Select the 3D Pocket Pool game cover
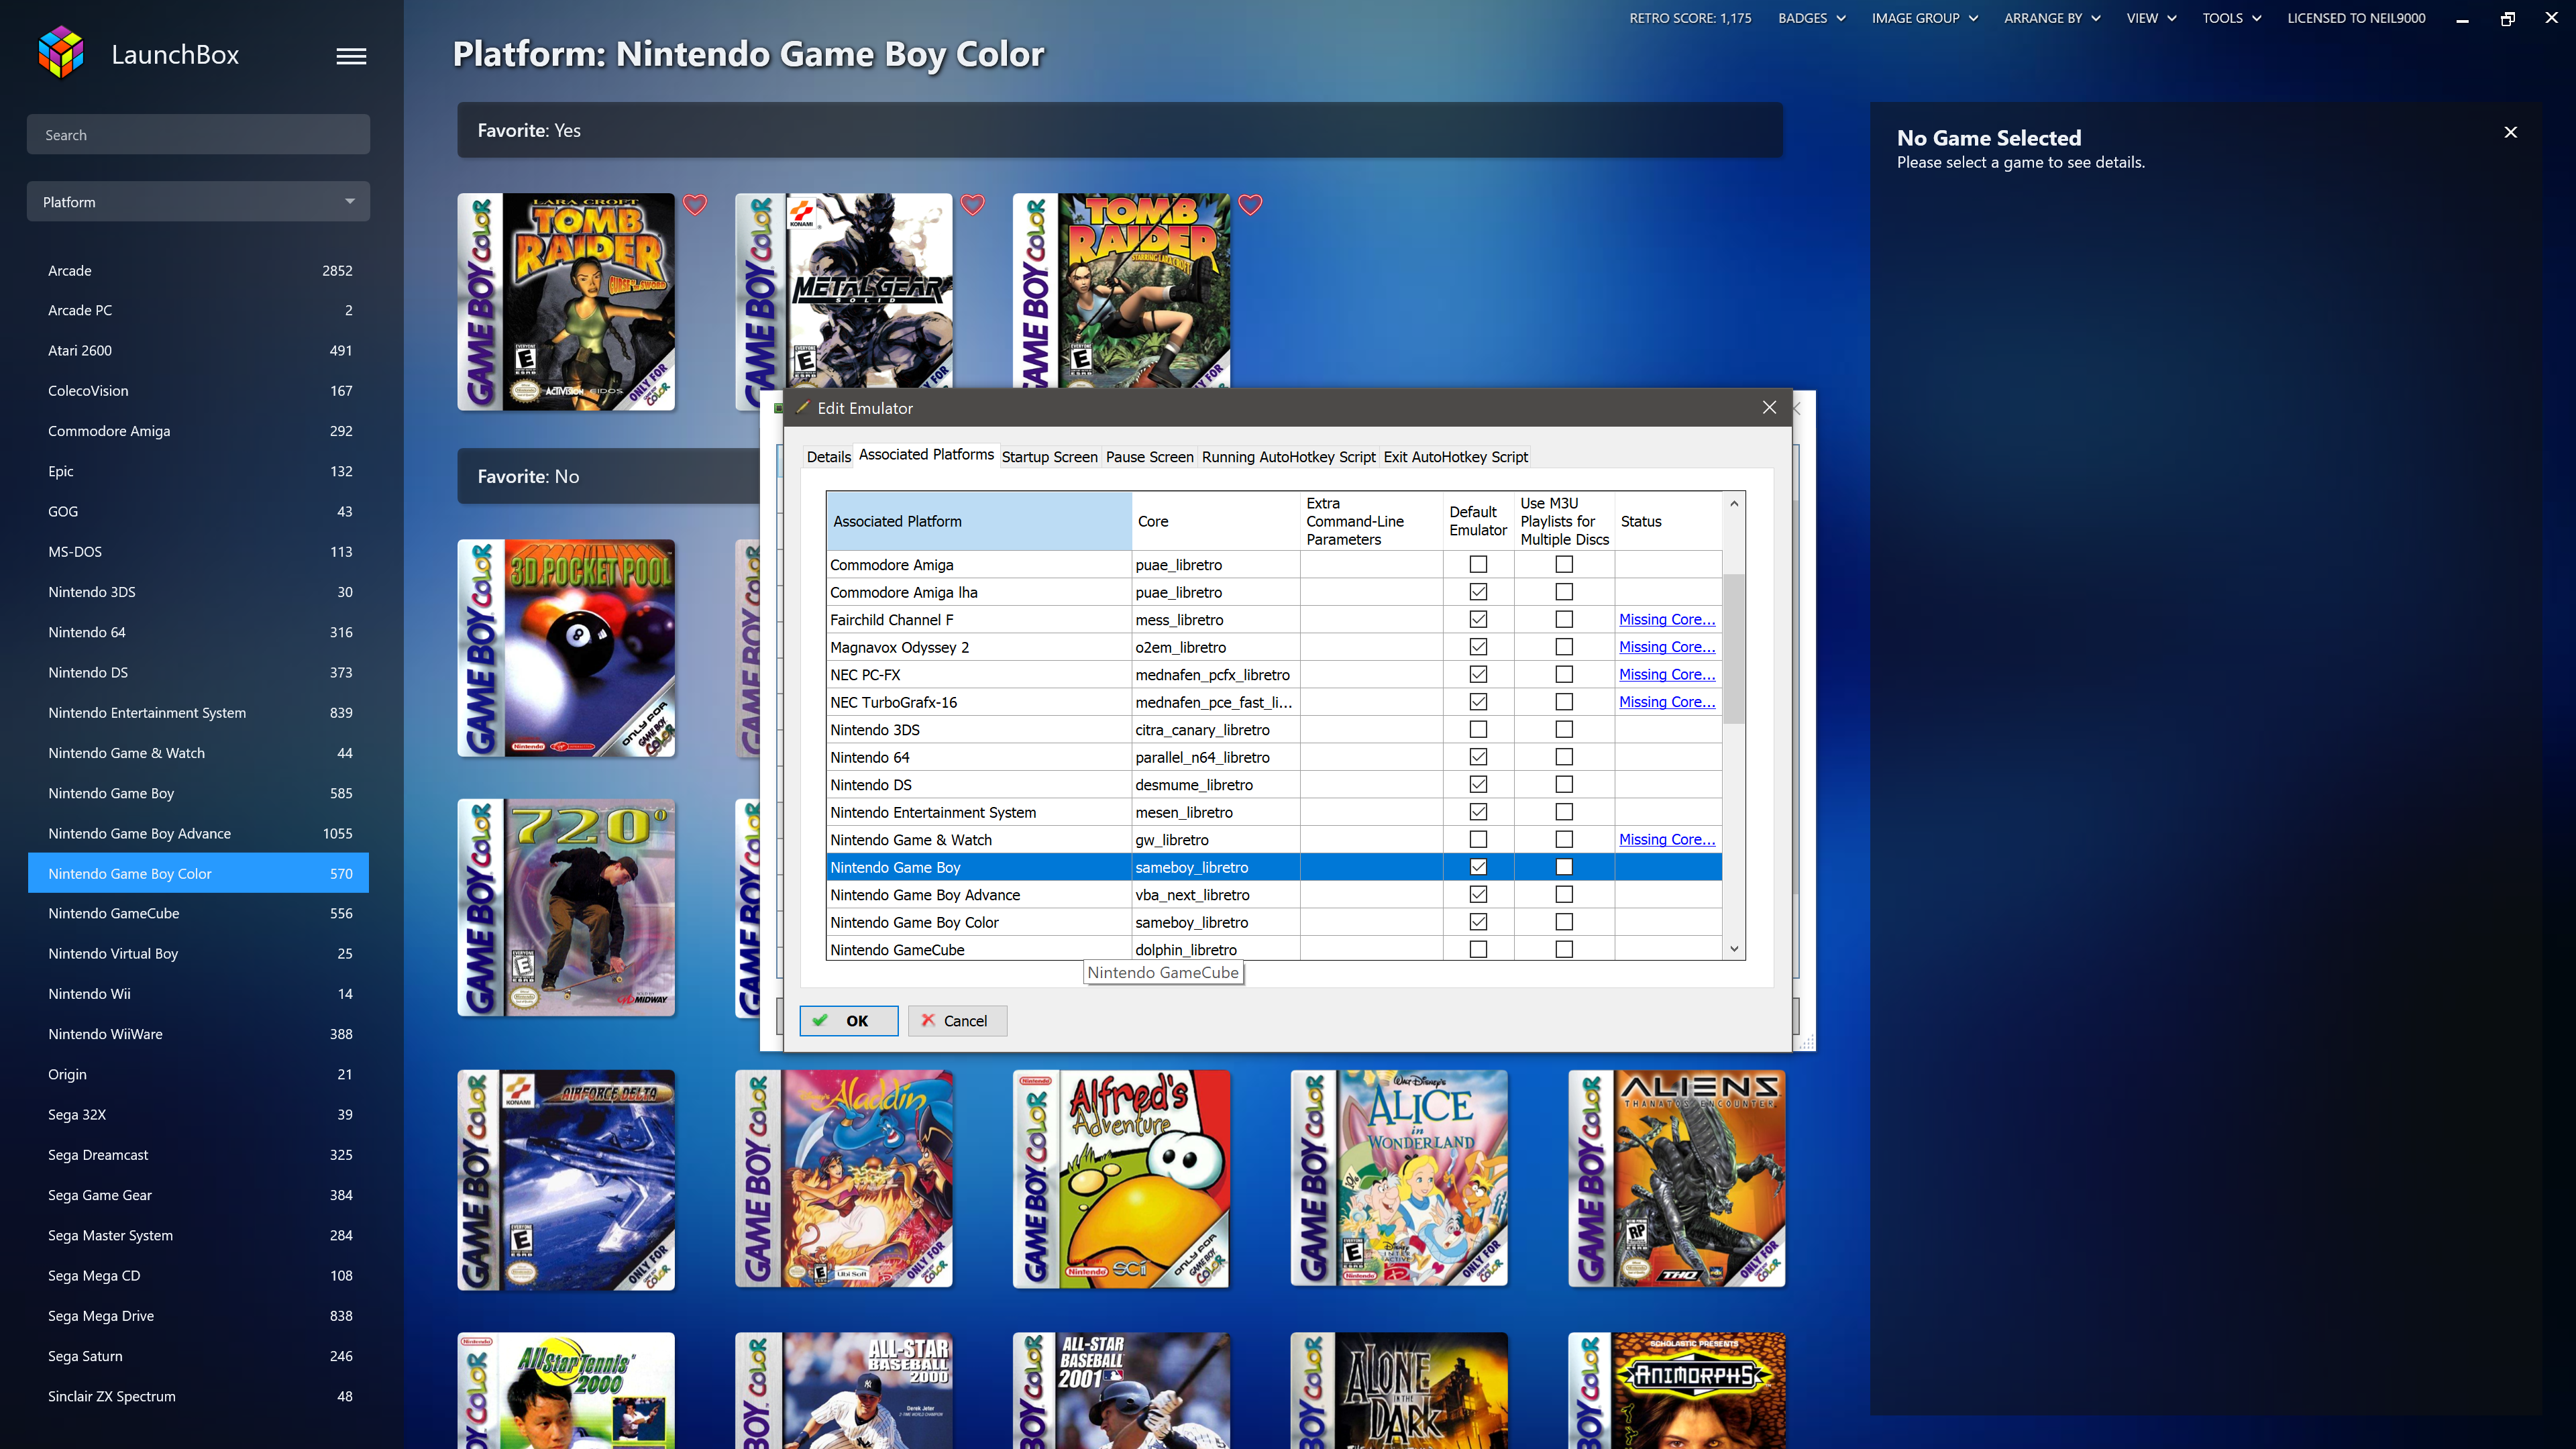This screenshot has height=1449, width=2576. (x=566, y=648)
